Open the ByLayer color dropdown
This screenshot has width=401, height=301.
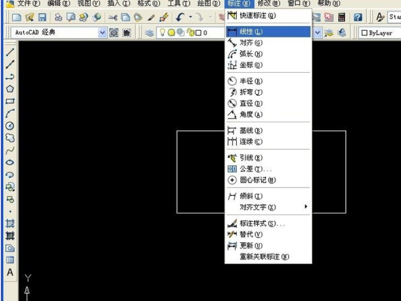[x=380, y=33]
